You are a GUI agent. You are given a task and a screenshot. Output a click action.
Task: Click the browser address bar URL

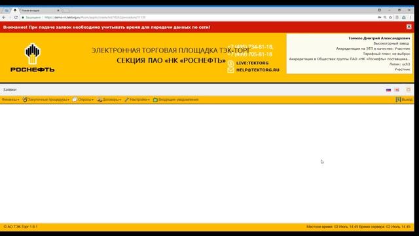coord(95,18)
